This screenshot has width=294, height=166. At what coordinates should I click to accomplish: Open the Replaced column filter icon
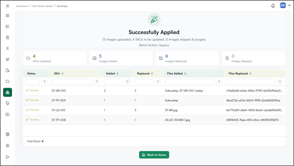click(x=158, y=81)
